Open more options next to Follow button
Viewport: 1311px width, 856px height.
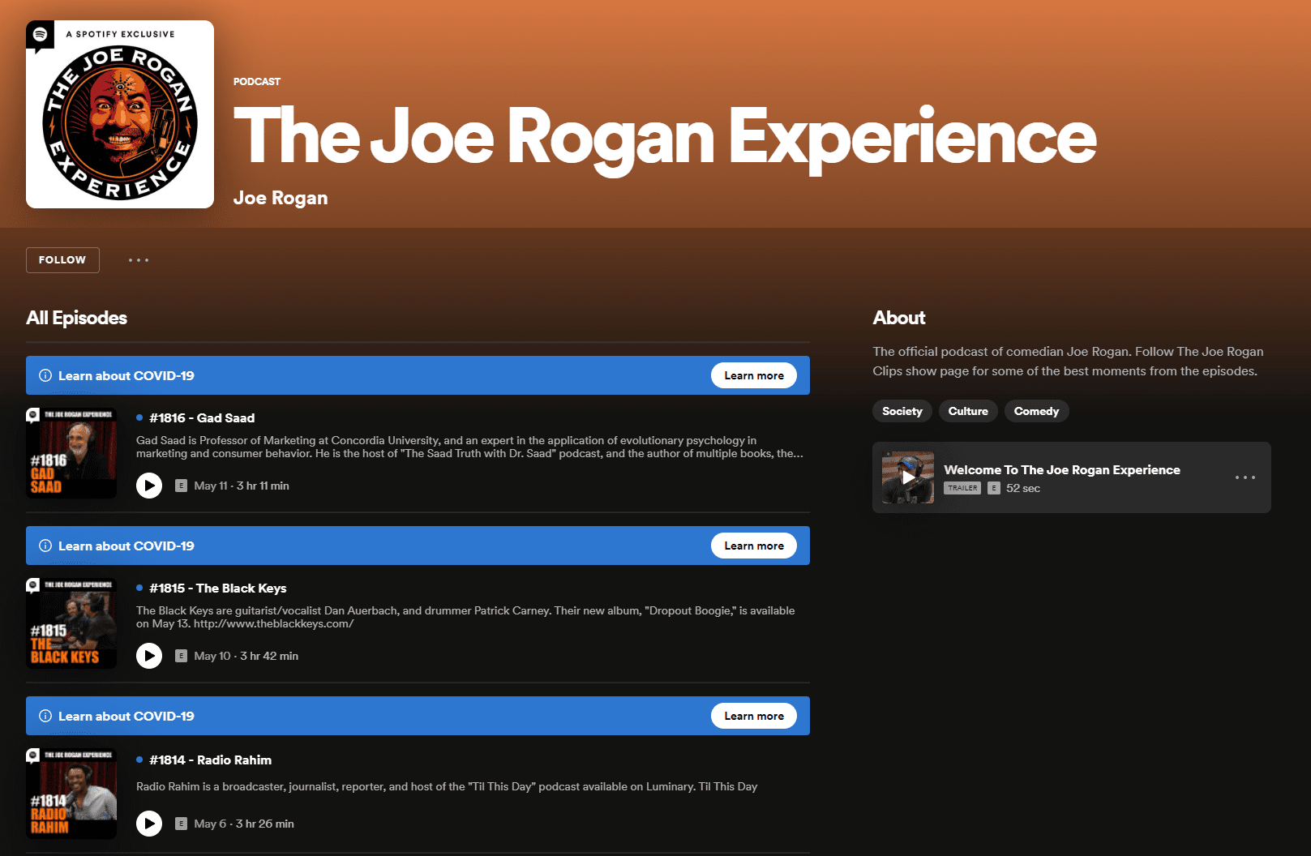click(139, 260)
